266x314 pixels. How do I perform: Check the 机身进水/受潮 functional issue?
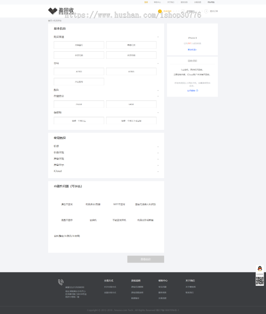click(93, 205)
